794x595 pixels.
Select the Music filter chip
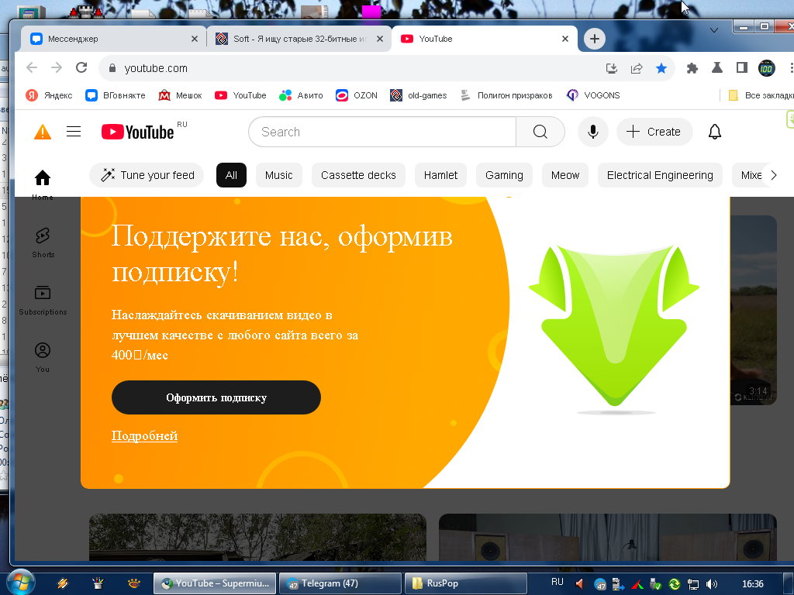click(279, 175)
